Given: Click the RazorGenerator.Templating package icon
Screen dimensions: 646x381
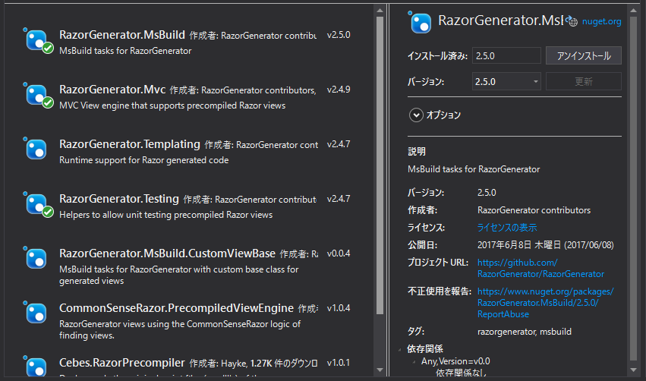Looking at the screenshot, I should click(36, 149).
